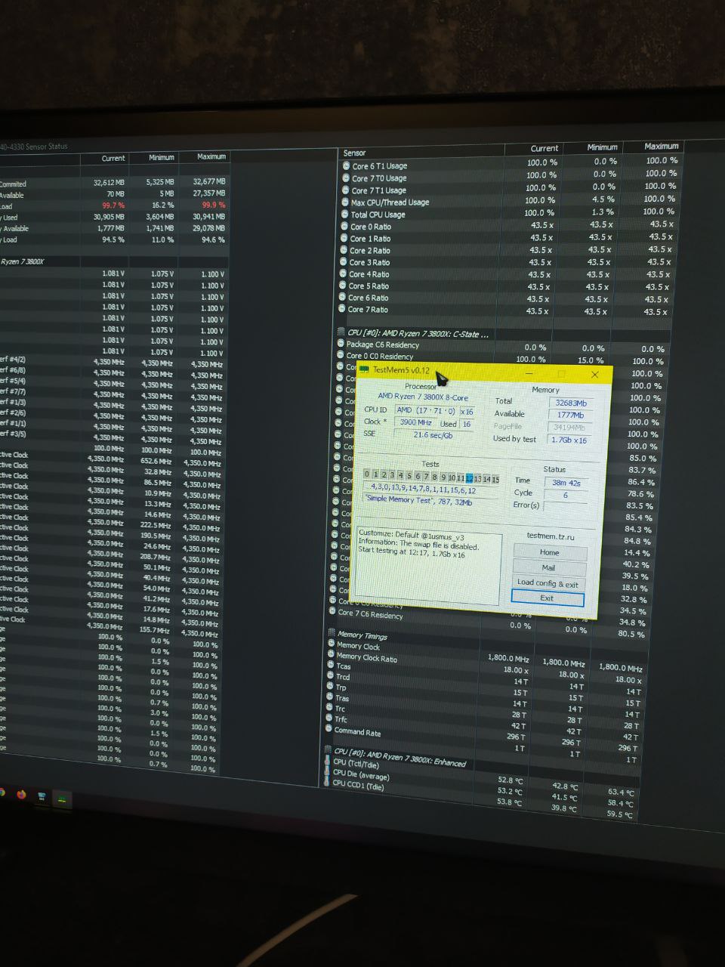Click the 52.8 °C current temperature value
The width and height of the screenshot is (725, 967).
510,780
